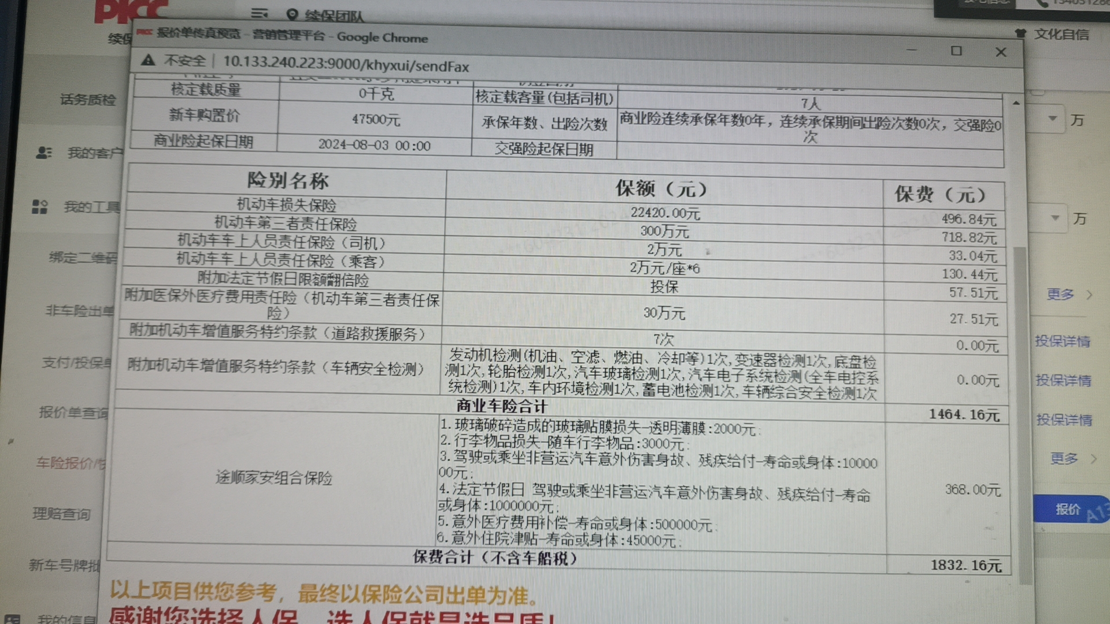Open the lower 万 dropdown arrow

click(1056, 218)
